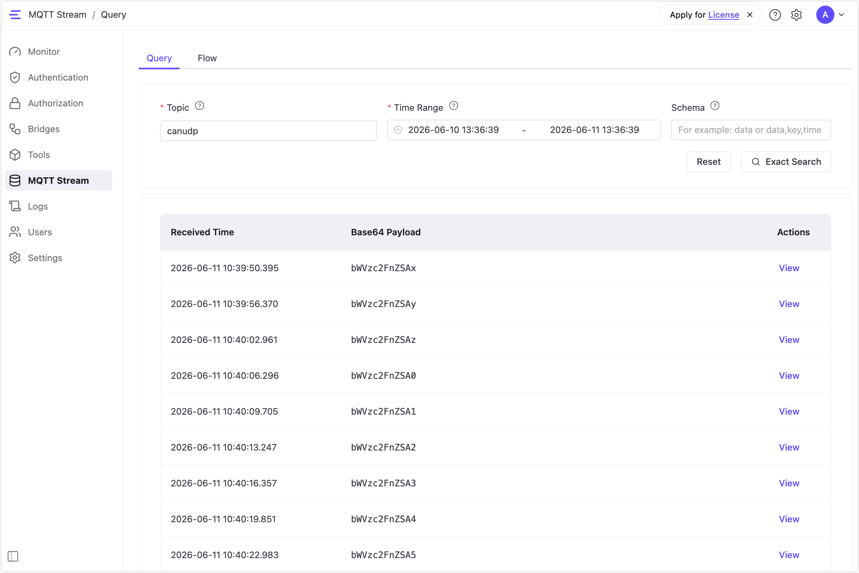The height and width of the screenshot is (573, 859).
Task: Click the Exact Search button
Action: 786,162
